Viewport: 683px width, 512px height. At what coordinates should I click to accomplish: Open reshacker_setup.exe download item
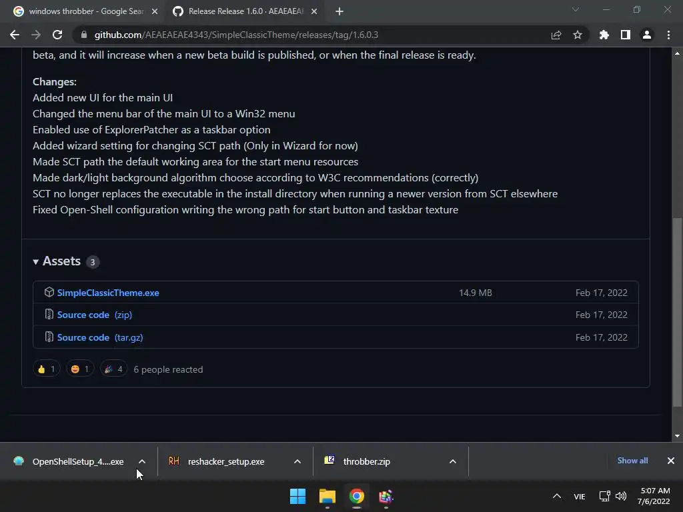(225, 461)
